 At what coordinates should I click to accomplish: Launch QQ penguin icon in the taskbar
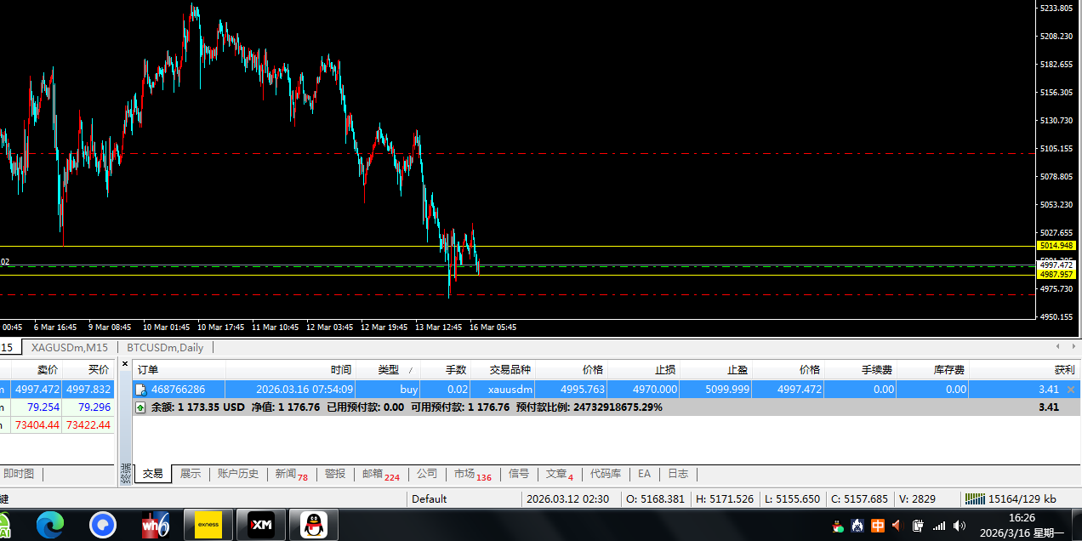point(314,525)
